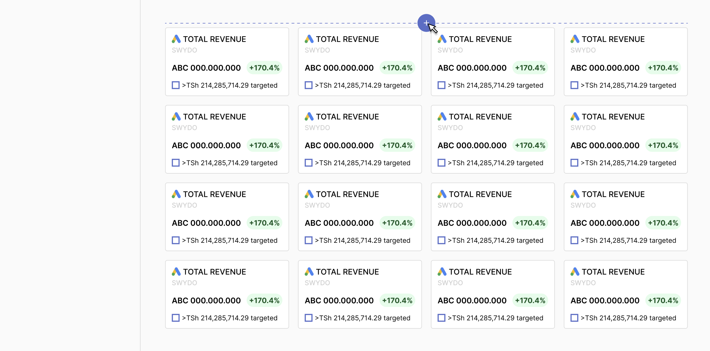Click SWYDO subtitle in third row, second card
The height and width of the screenshot is (351, 710).
[x=317, y=205]
